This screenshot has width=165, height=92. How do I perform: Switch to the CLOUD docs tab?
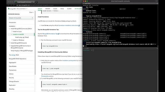pos(55,9)
